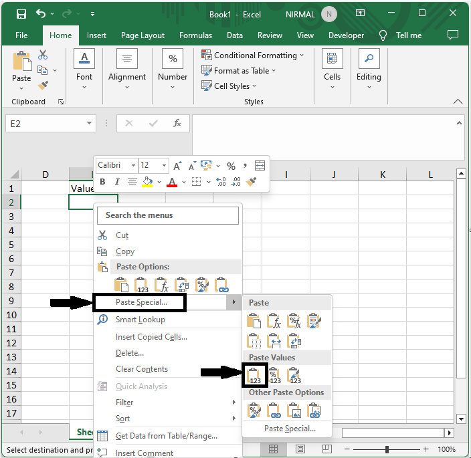Viewport: 471px width, 458px height.
Task: Click the Center align icon in the mini toolbar
Action: pos(132,182)
